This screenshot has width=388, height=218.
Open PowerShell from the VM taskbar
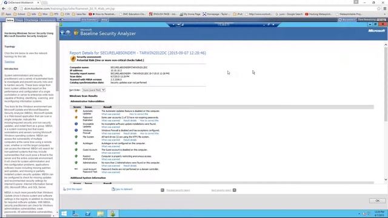click(88, 214)
